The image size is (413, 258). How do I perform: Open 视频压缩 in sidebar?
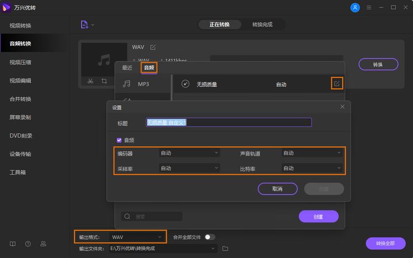tap(21, 62)
